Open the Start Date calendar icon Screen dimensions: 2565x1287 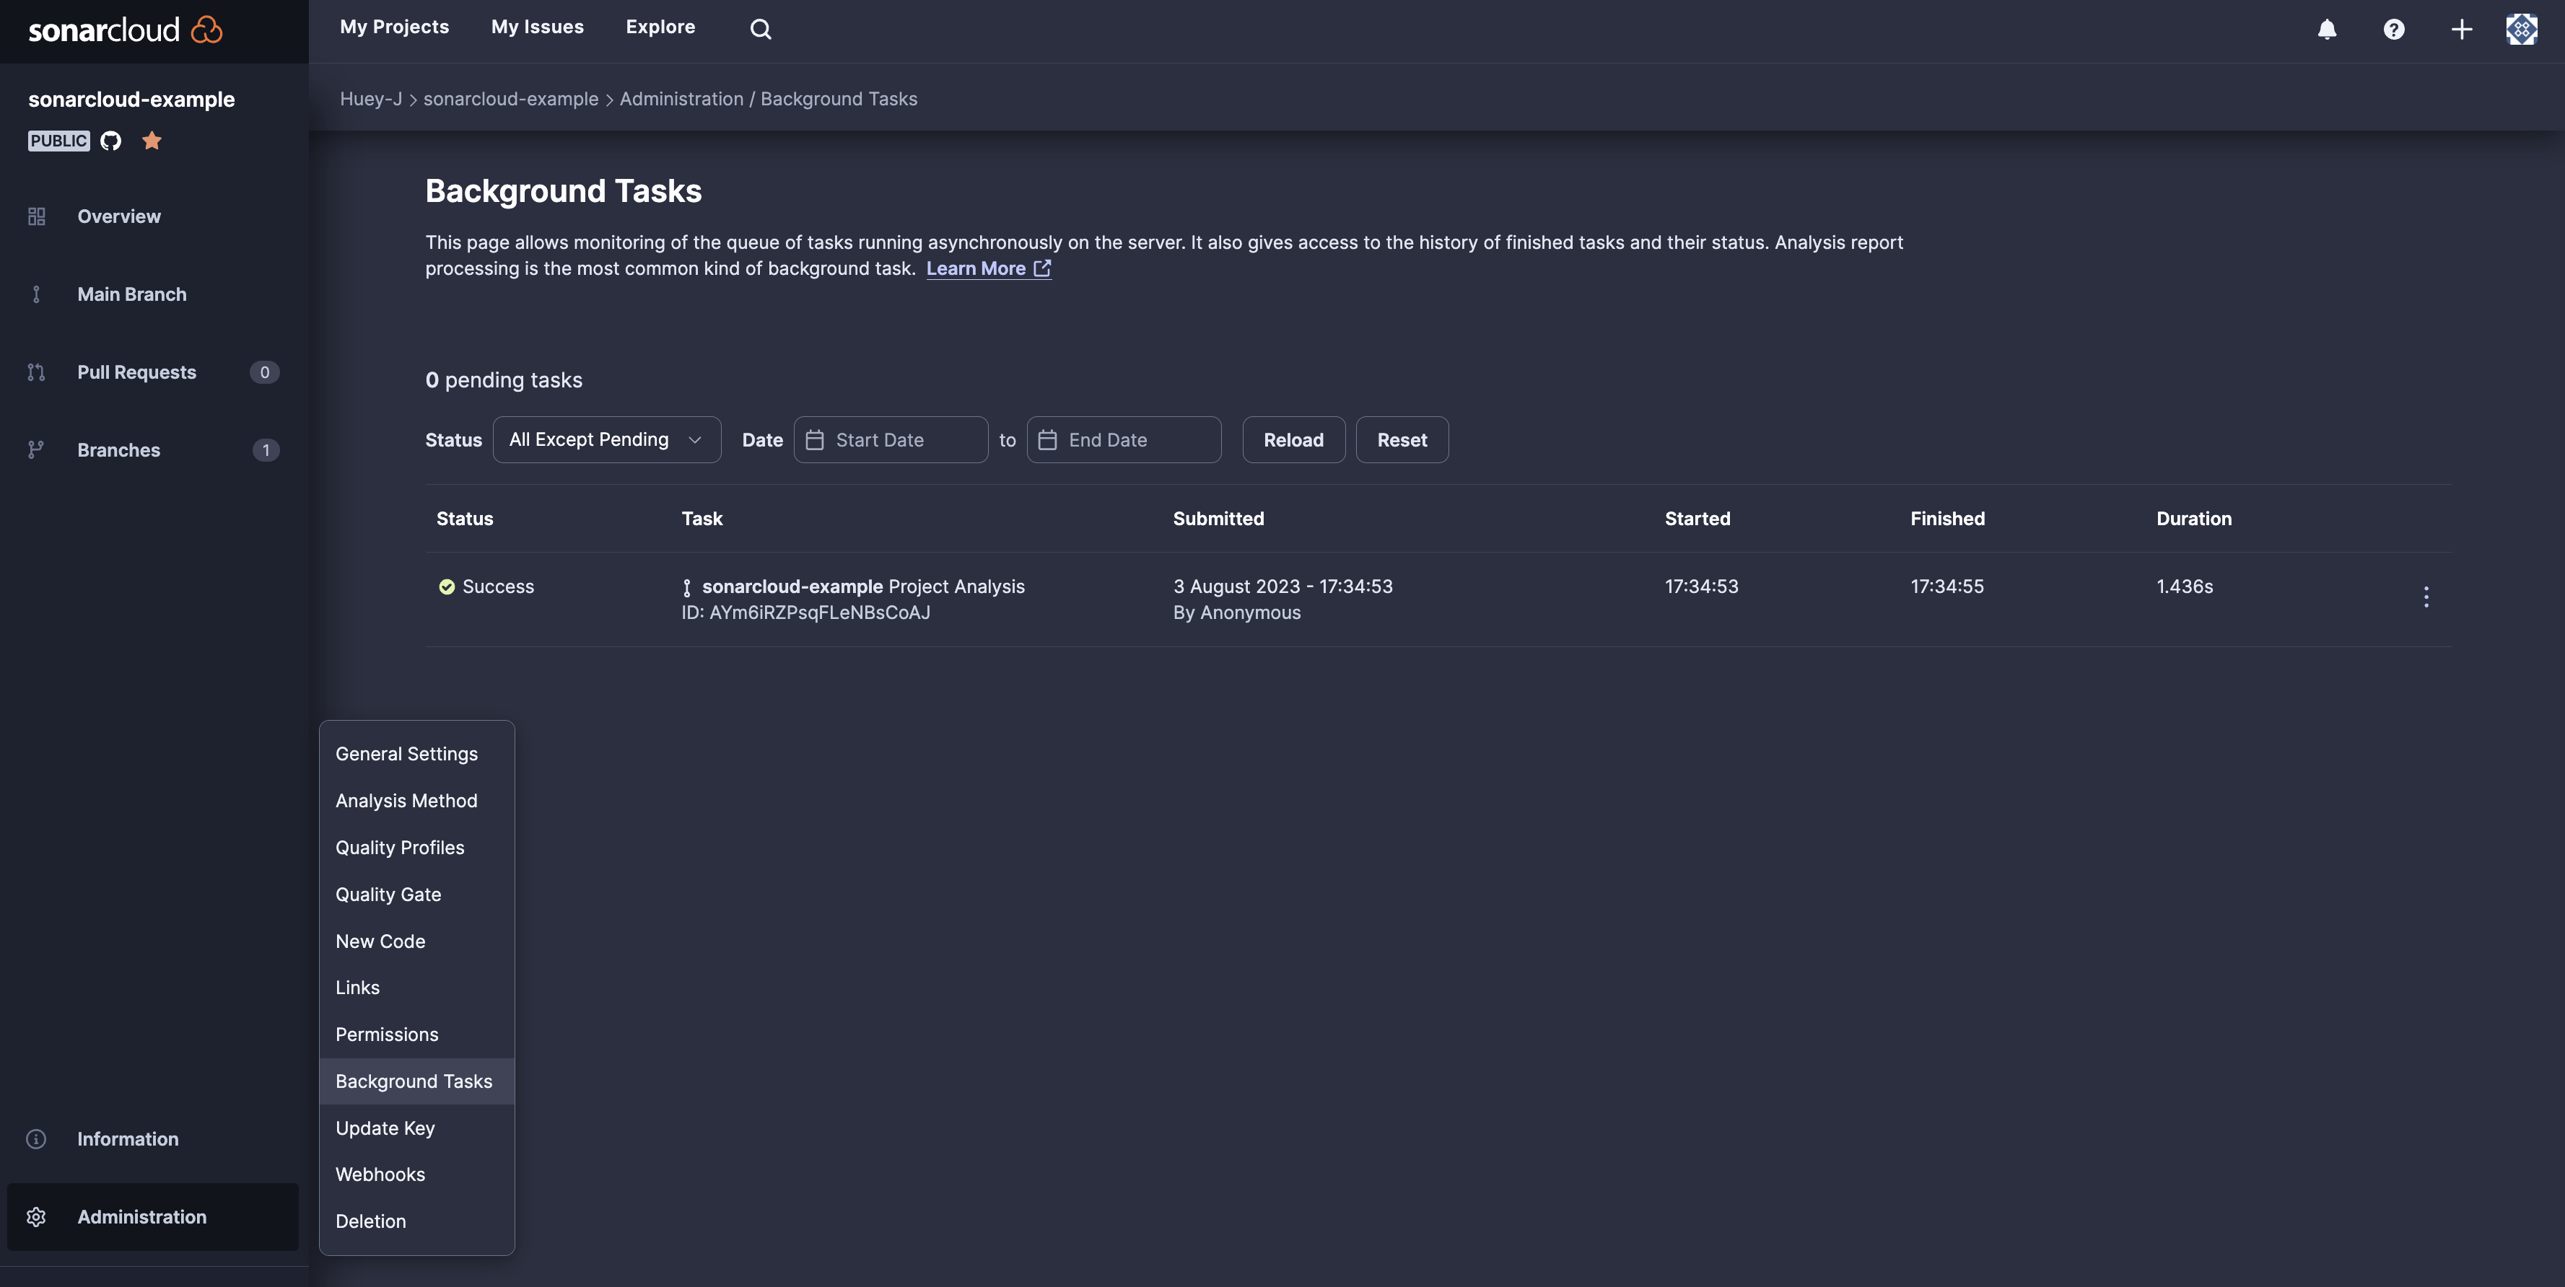(816, 439)
